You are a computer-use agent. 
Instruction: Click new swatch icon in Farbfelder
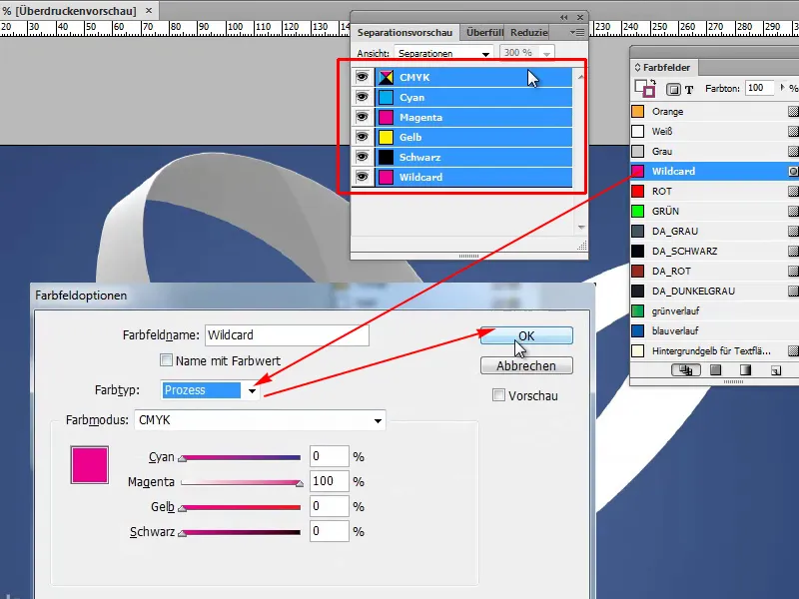click(x=776, y=370)
